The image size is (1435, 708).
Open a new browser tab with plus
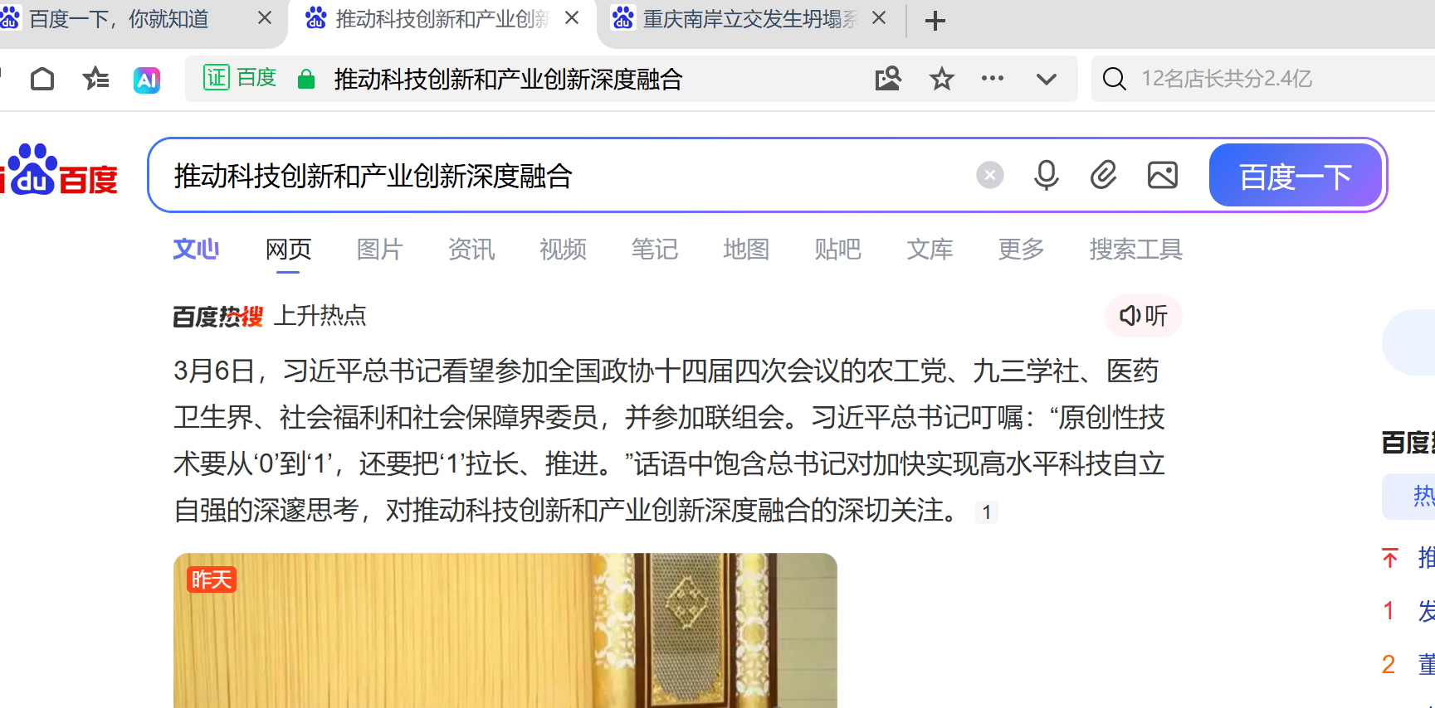pos(935,21)
